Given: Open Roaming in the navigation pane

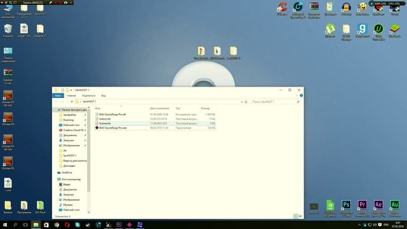Looking at the screenshot, I should coord(69,120).
